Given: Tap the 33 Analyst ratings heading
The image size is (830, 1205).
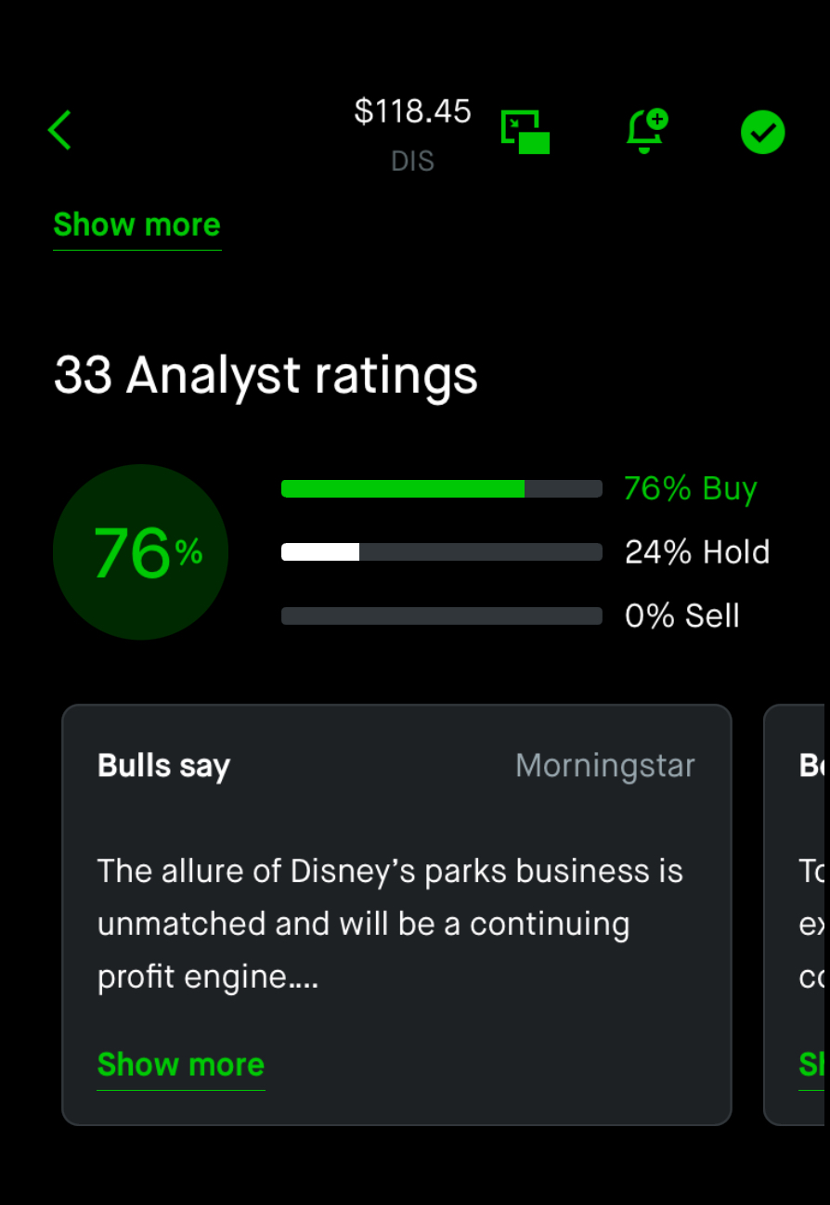Looking at the screenshot, I should (266, 375).
